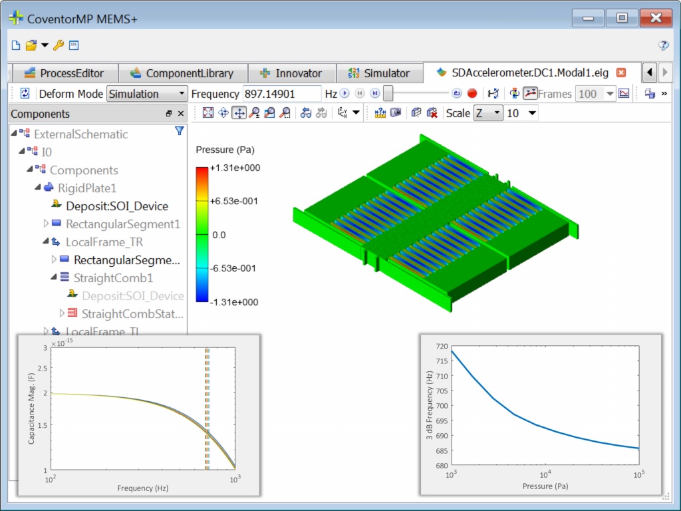Click the magnifier with dashed selection box

[x=285, y=113]
